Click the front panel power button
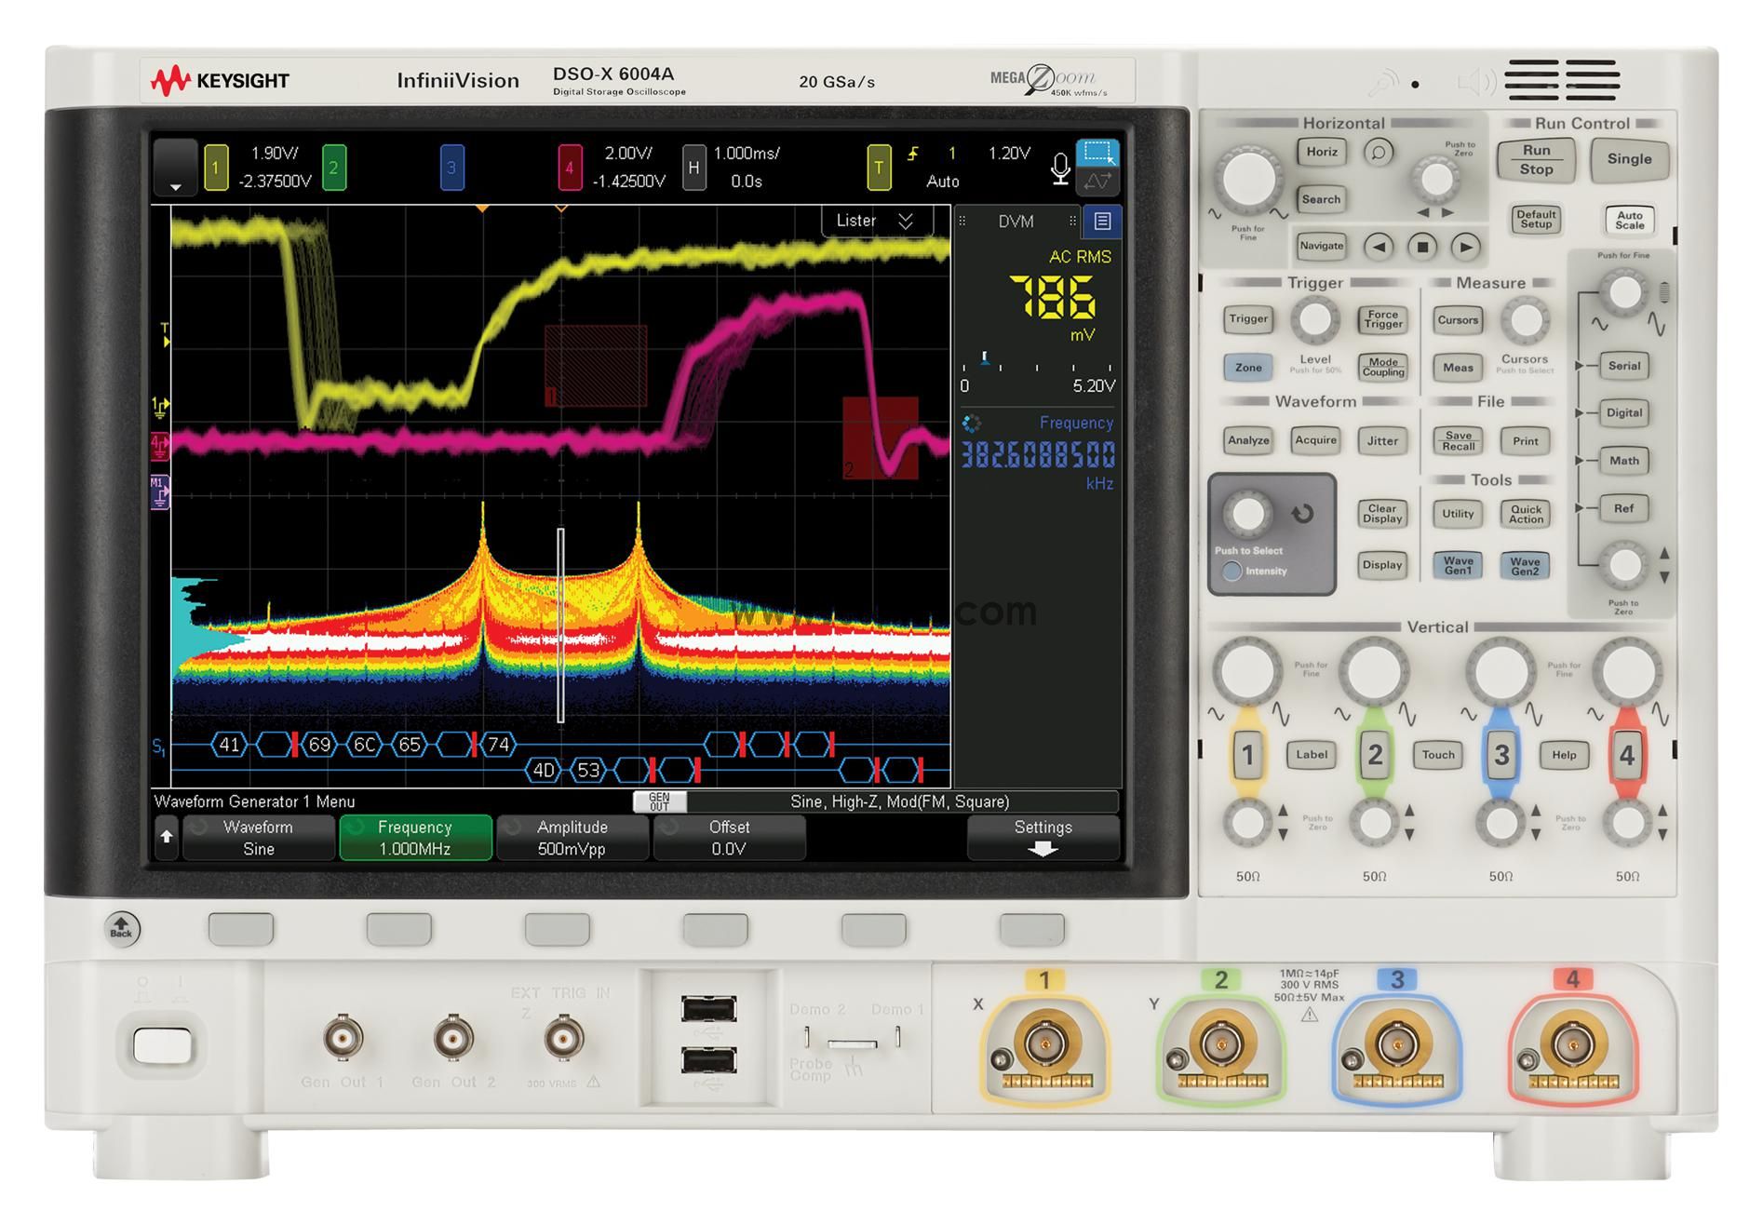The width and height of the screenshot is (1763, 1225). pyautogui.click(x=163, y=1045)
